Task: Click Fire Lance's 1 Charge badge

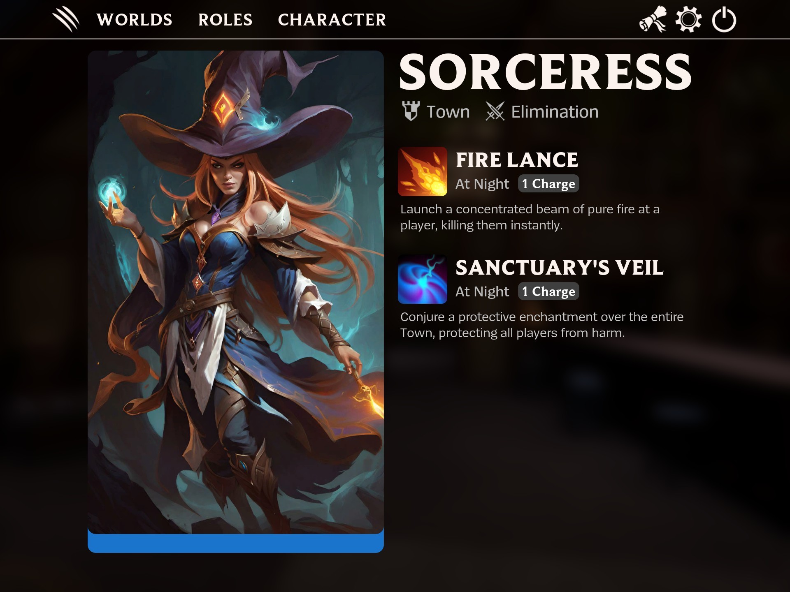Action: coord(548,184)
